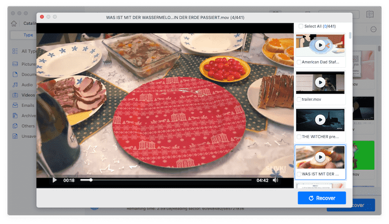This screenshot has width=389, height=224.
Task: Check the trailer.mov checkbox
Action: coord(299,99)
